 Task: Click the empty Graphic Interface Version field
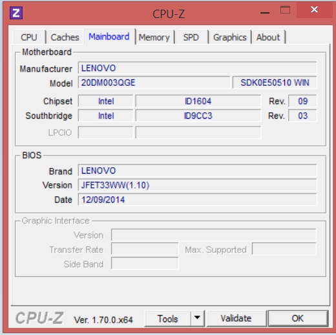tap(214, 235)
